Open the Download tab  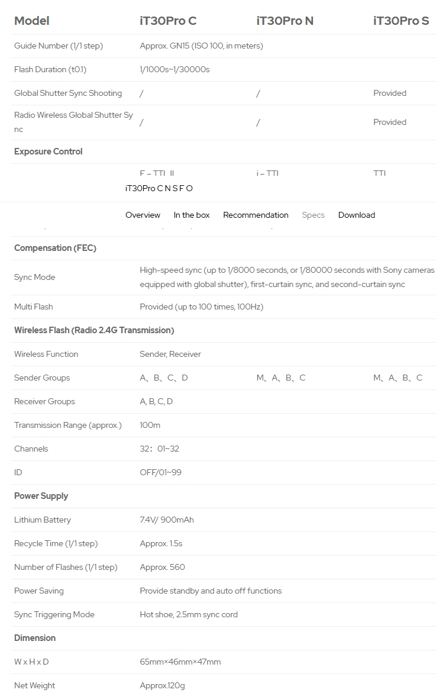click(x=357, y=215)
